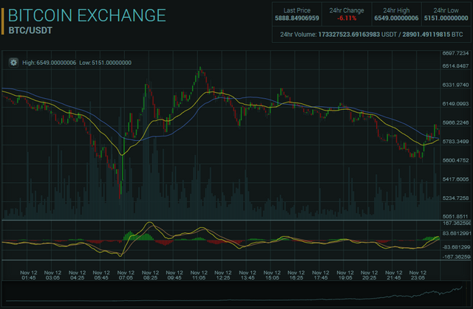Open the chart settings gear icon
The image size is (473, 309).
(13, 63)
